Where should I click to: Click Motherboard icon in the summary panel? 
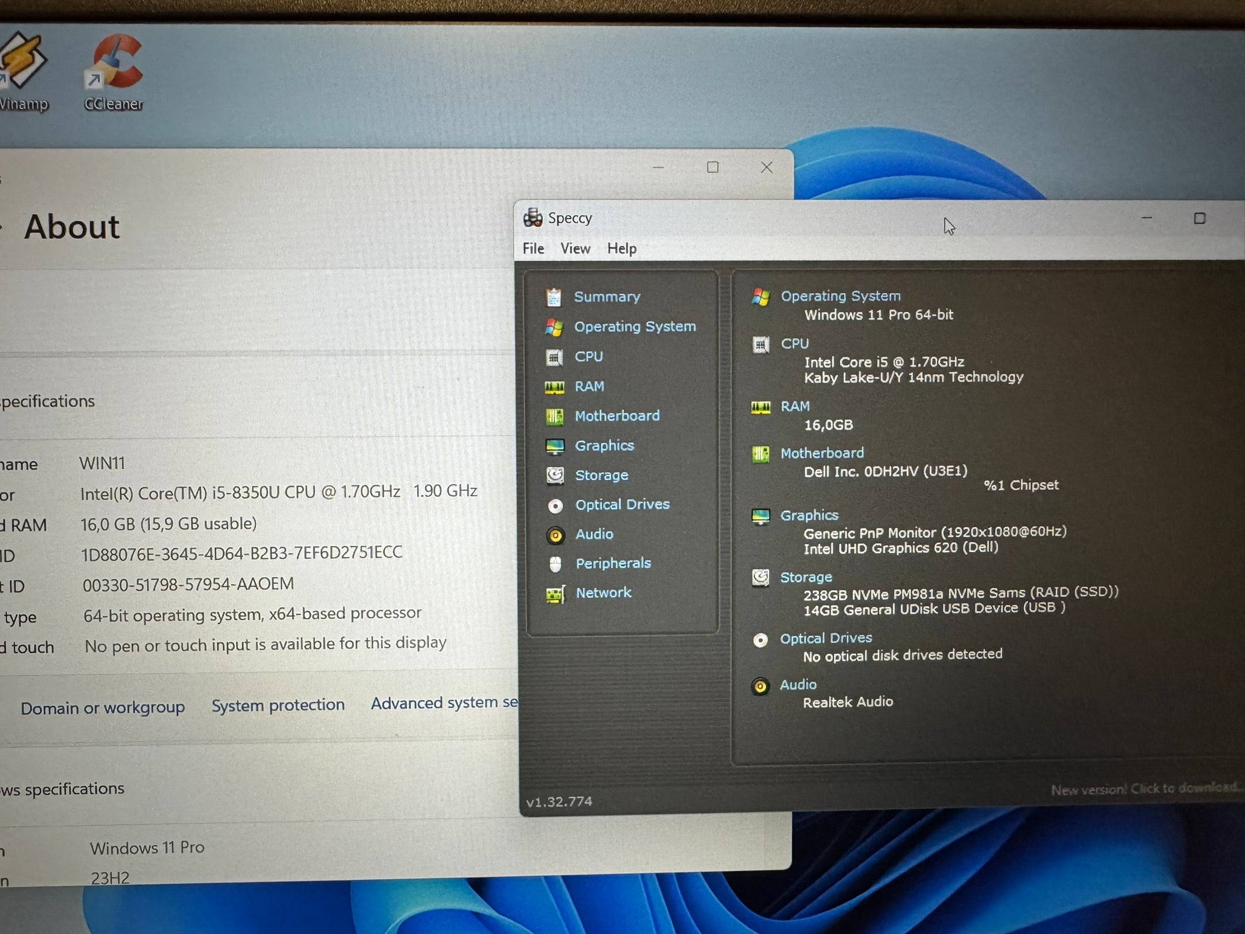coord(760,454)
